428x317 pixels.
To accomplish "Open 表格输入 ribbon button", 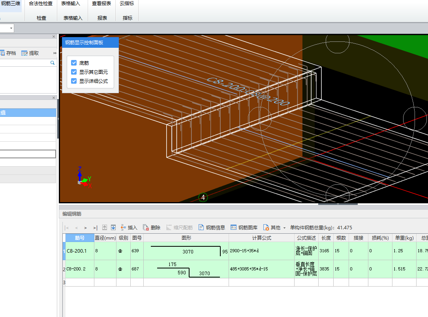I will click(70, 4).
